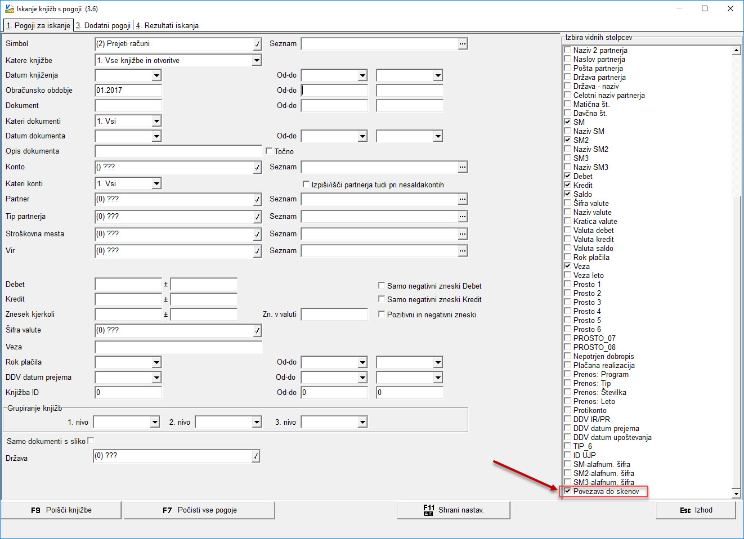Open the Rezultati iskanja tab
Viewport: 744px width, 539px height.
point(167,25)
